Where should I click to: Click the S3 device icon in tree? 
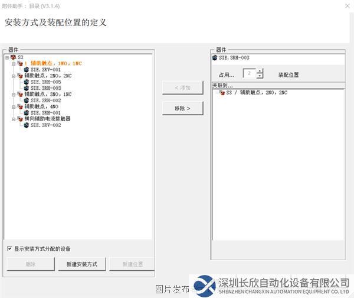coord(13,57)
